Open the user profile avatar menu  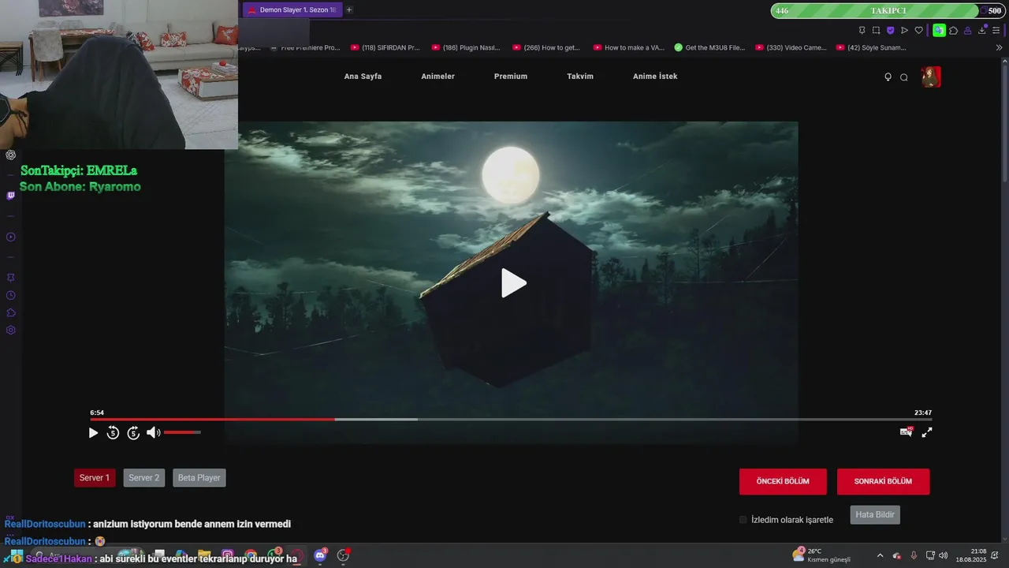tap(931, 77)
